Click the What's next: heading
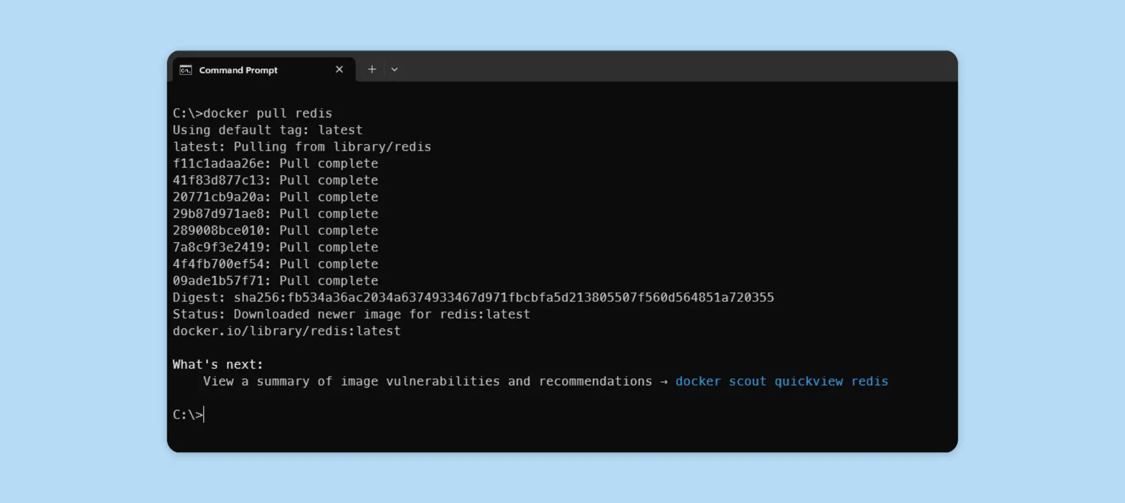Viewport: 1125px width, 503px height. point(218,364)
